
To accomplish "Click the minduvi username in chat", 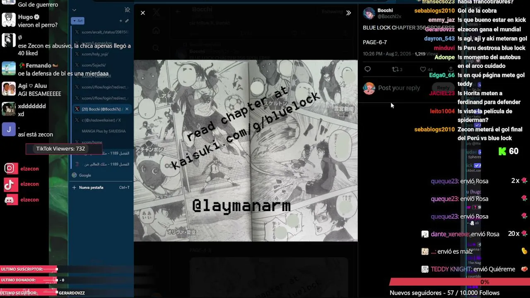I will click(444, 48).
